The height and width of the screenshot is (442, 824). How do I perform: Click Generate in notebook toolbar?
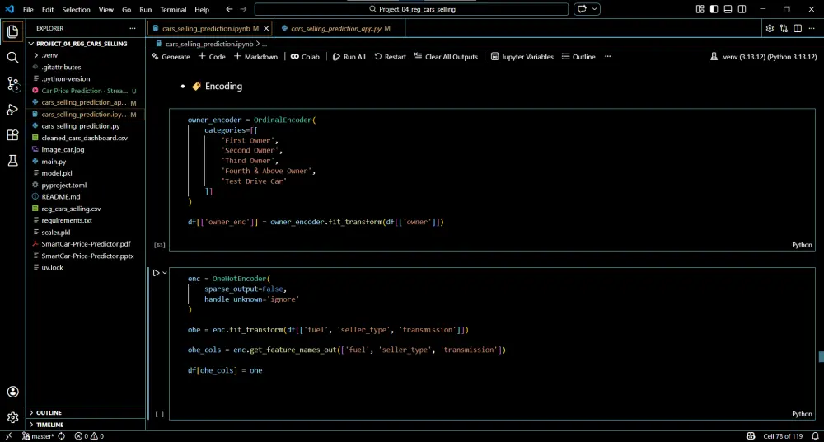pos(171,56)
